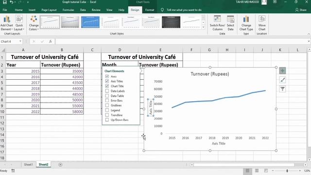Switch to the Formulas tab
The height and width of the screenshot is (175, 311).
68,10
